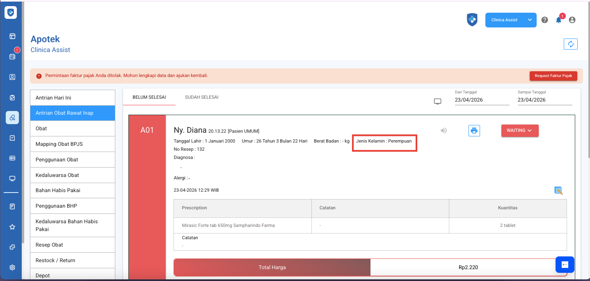Select Mapping Obat BPJS from menu
Image resolution: width=590 pixels, height=281 pixels.
[72, 144]
